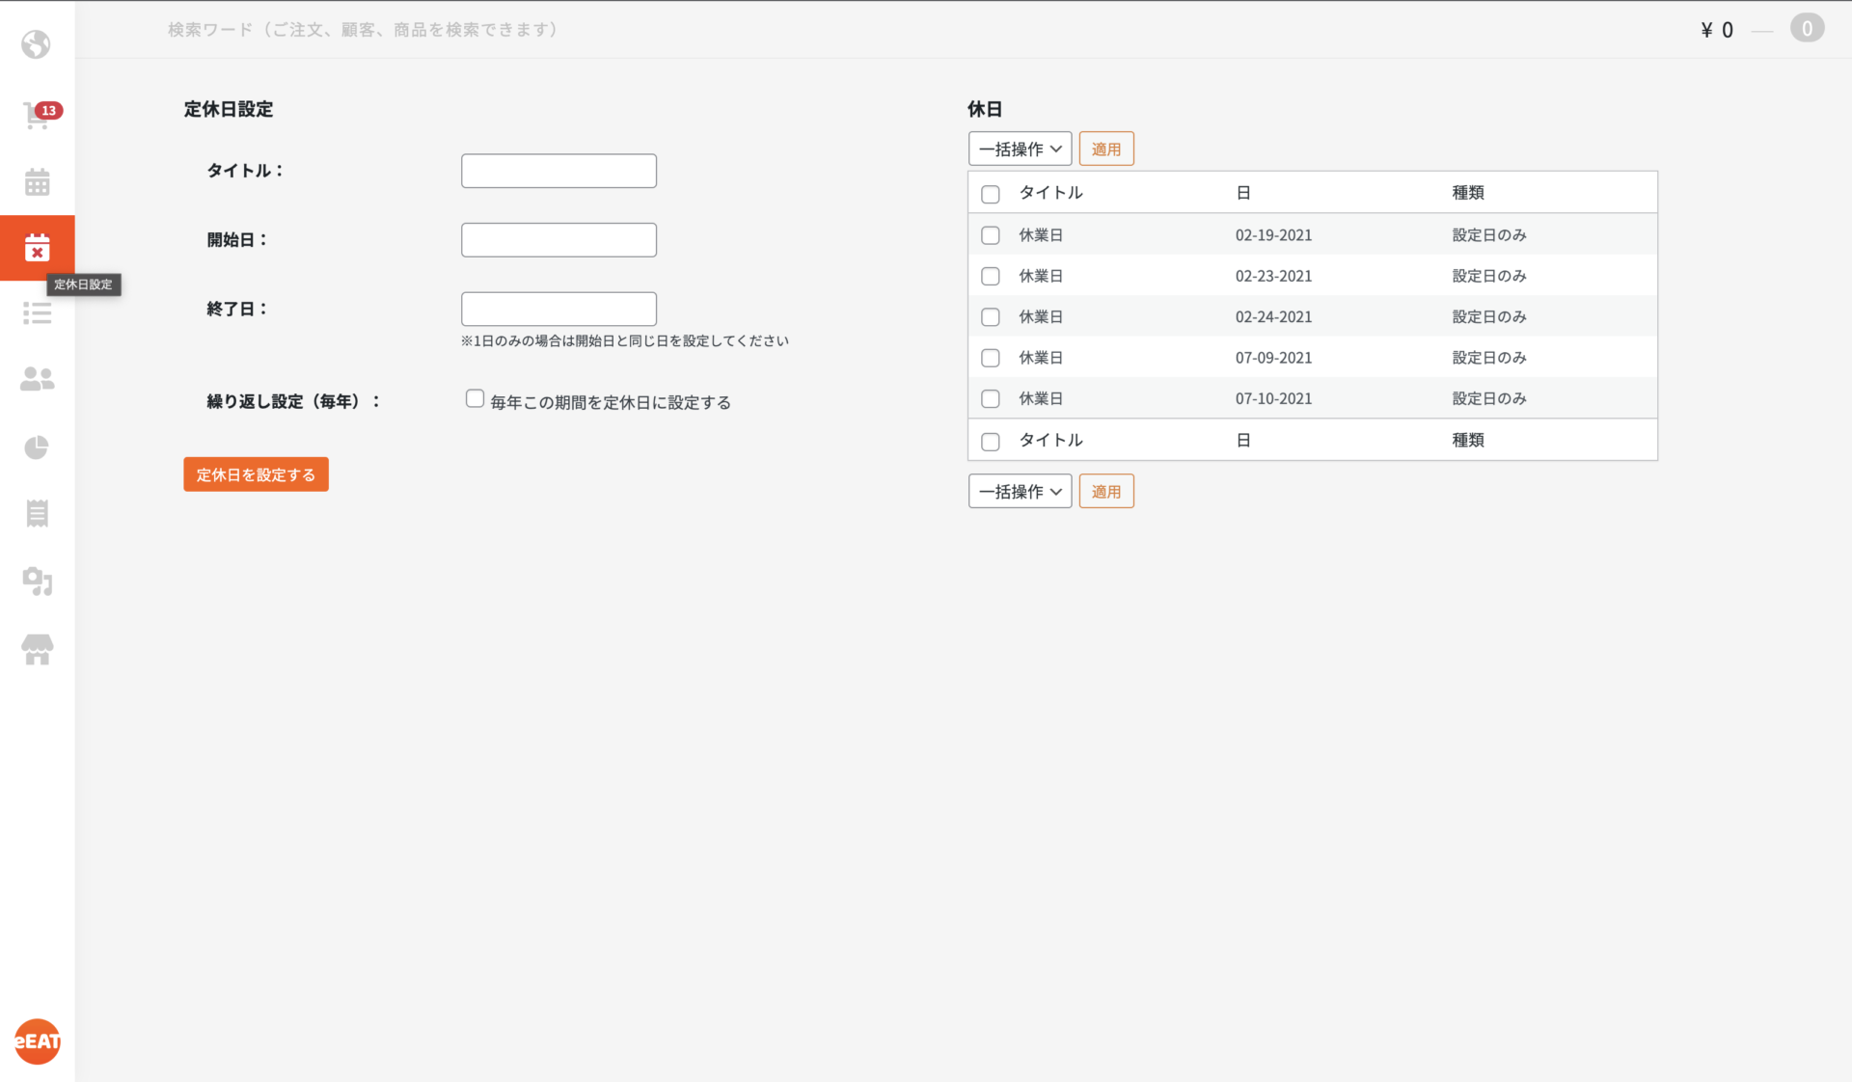Viewport: 1852px width, 1082px height.
Task: Open the bottom 一括操作 dropdown
Action: pyautogui.click(x=1020, y=491)
